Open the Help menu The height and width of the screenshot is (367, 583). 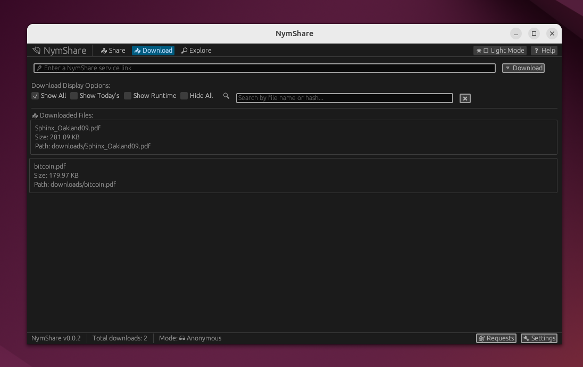[x=544, y=50]
